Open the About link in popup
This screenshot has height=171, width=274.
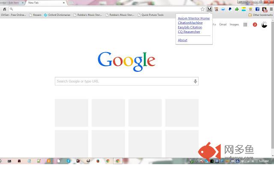tap(182, 40)
